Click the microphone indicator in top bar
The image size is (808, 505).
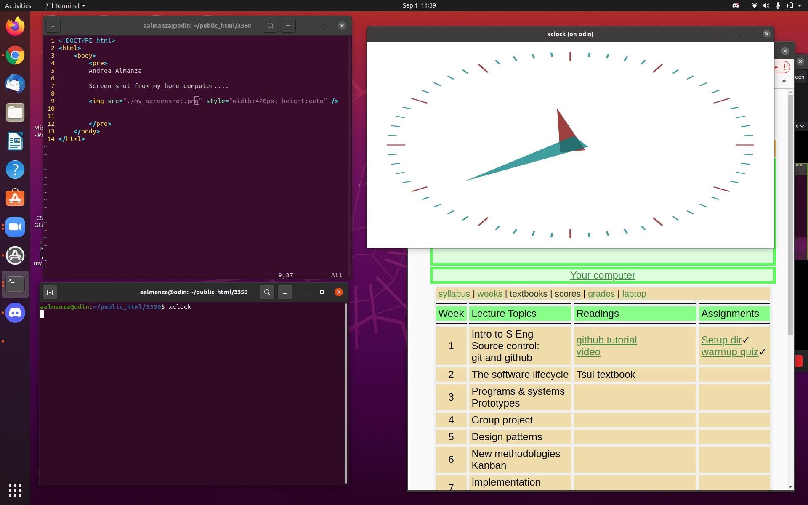778,5
